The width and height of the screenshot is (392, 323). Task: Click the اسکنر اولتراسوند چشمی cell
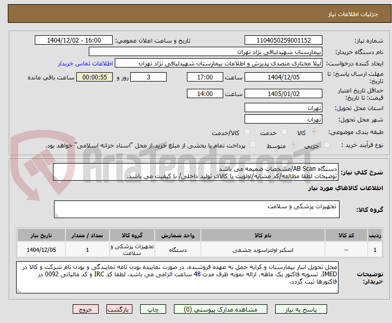click(x=263, y=250)
